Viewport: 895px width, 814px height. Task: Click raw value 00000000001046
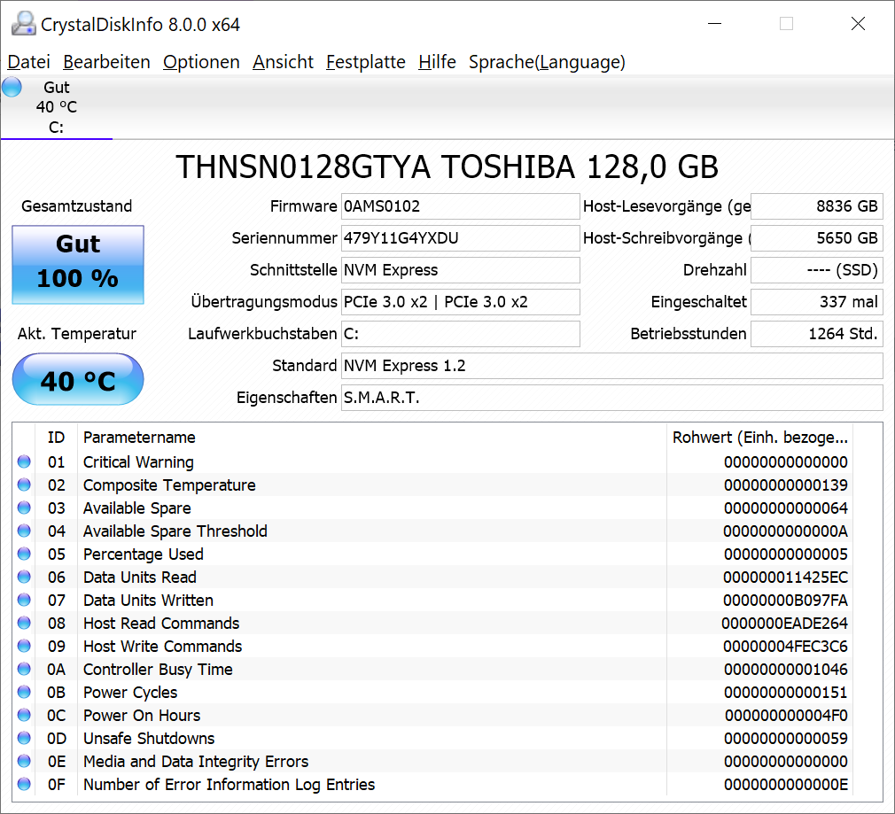[x=786, y=669]
